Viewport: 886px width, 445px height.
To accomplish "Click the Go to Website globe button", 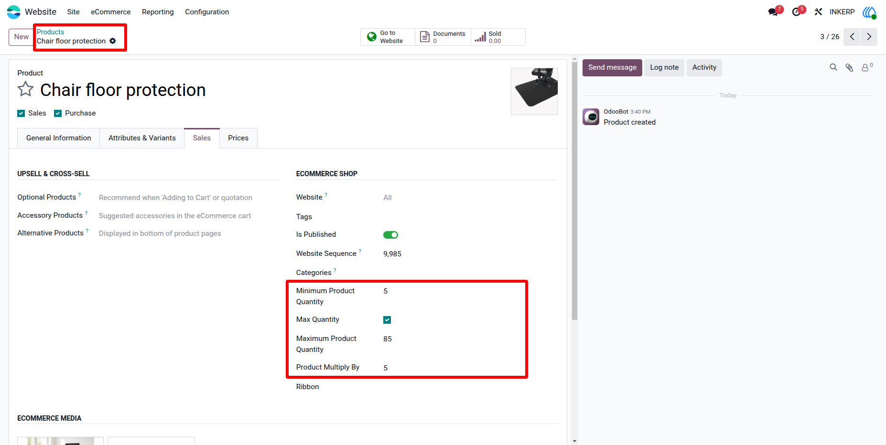I will click(388, 37).
